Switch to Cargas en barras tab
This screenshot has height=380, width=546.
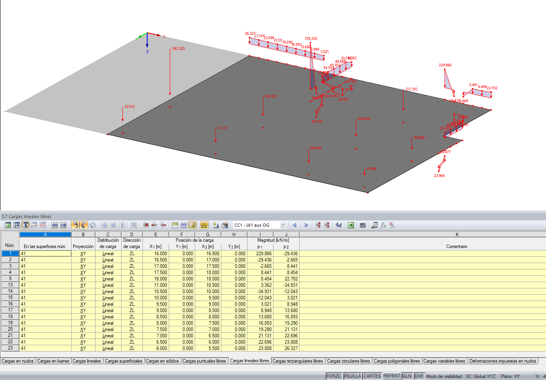coord(53,361)
